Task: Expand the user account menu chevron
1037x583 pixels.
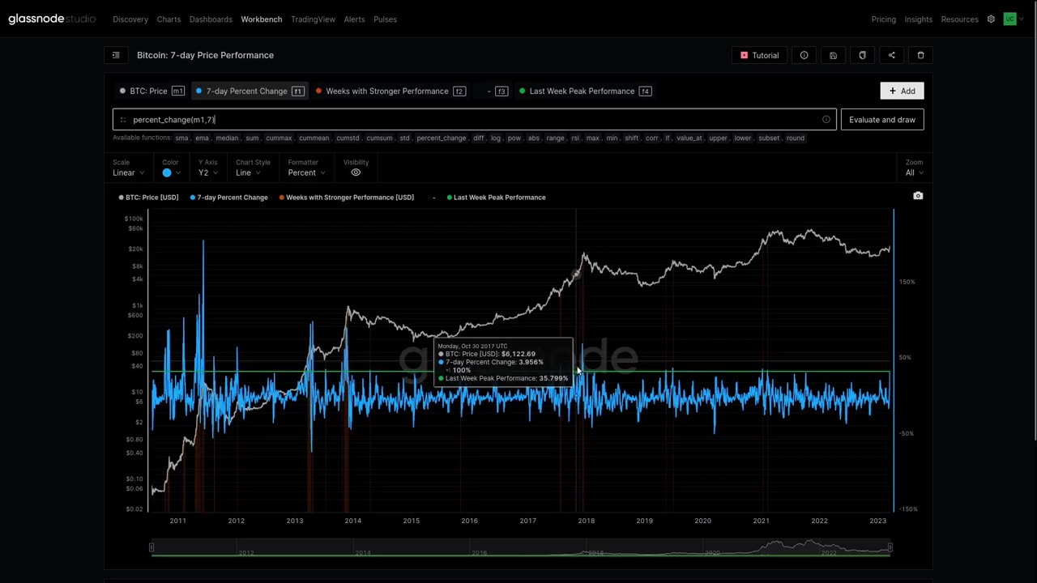Action: pyautogui.click(x=1022, y=19)
